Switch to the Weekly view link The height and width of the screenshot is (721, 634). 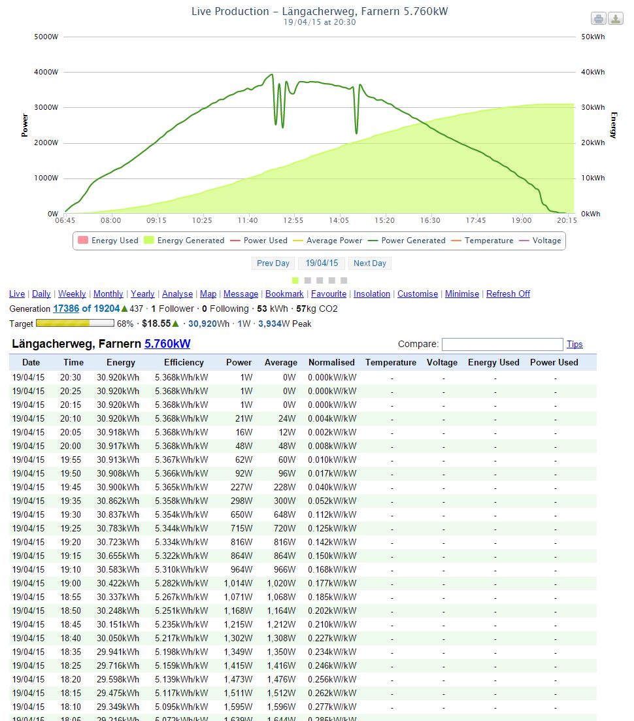[x=72, y=294]
